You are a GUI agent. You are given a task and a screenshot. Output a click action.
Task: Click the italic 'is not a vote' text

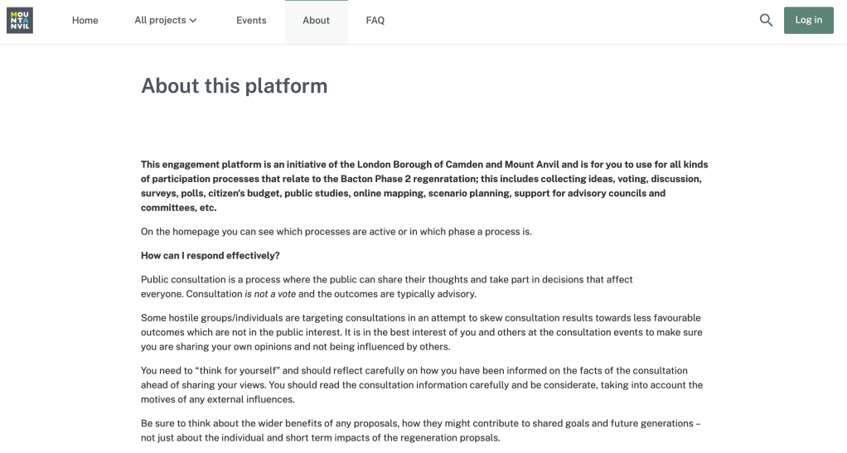(x=270, y=294)
